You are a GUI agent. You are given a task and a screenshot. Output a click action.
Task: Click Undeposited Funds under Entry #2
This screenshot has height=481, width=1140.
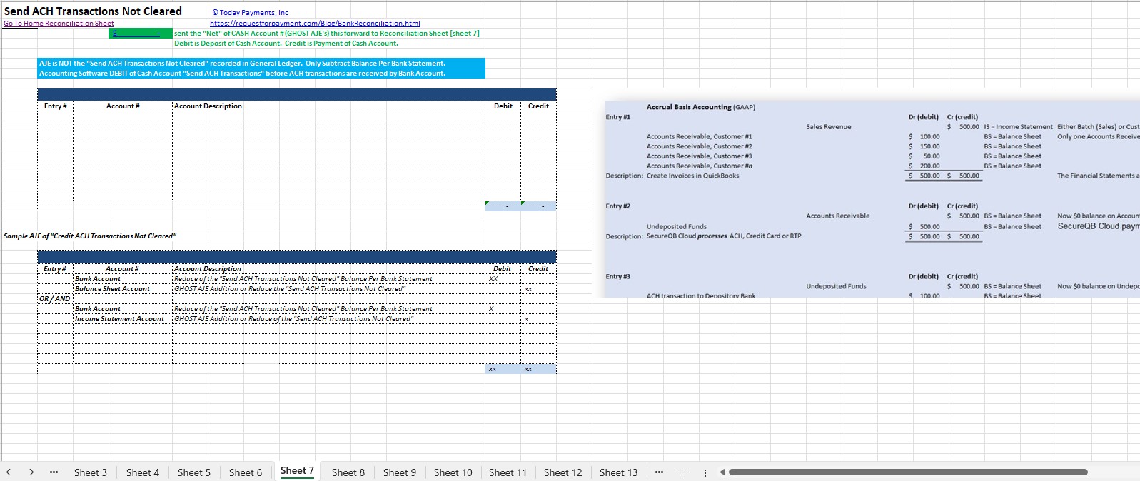[x=676, y=227]
